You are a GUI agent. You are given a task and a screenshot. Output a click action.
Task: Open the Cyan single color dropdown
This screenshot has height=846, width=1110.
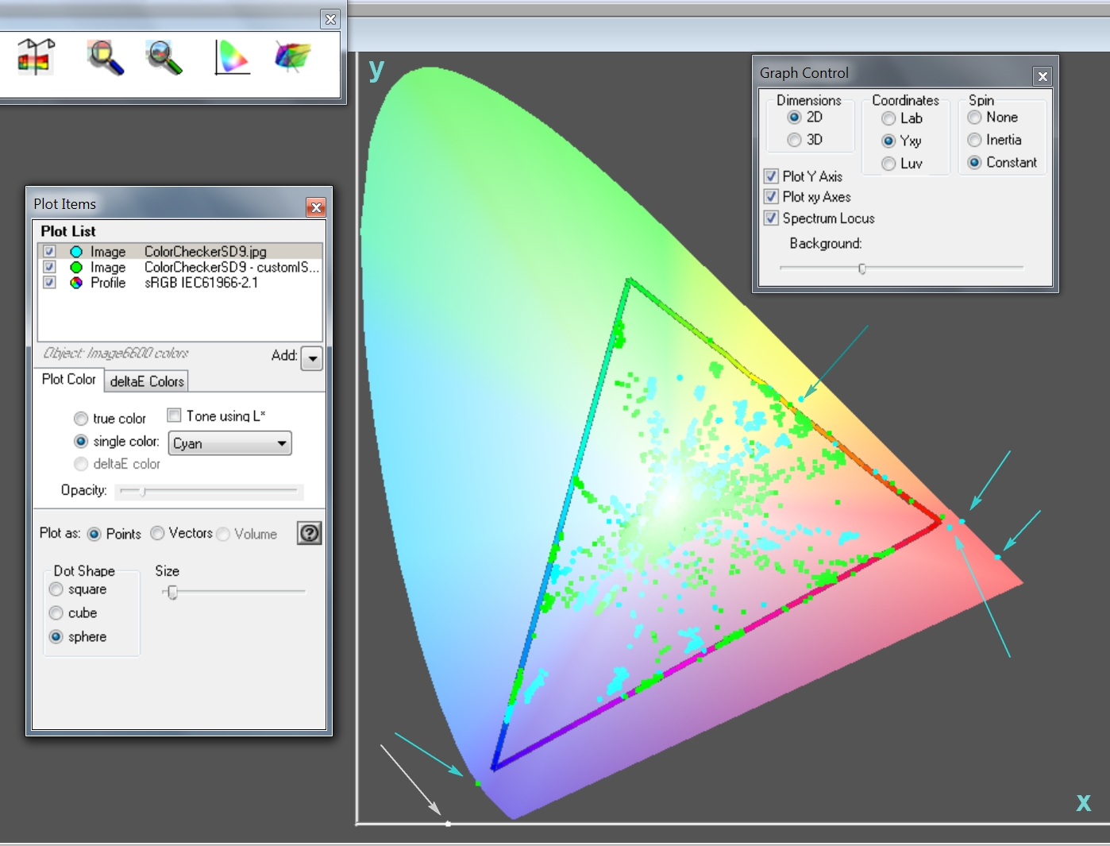230,443
